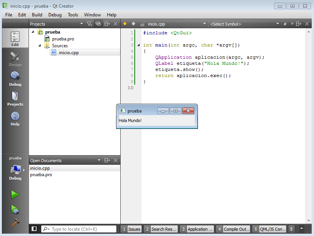The width and height of the screenshot is (314, 236).
Task: Toggle the sidebar visibility
Action: (x=34, y=229)
